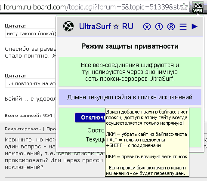Viewport: 207px width, 181px height.
Task: Bookmark this page with the star icon
Action: click(x=184, y=7)
